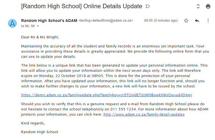The height and width of the screenshot is (140, 215).
Task: Click the sender's blue avatar icon
Action: pyautogui.click(x=12, y=23)
